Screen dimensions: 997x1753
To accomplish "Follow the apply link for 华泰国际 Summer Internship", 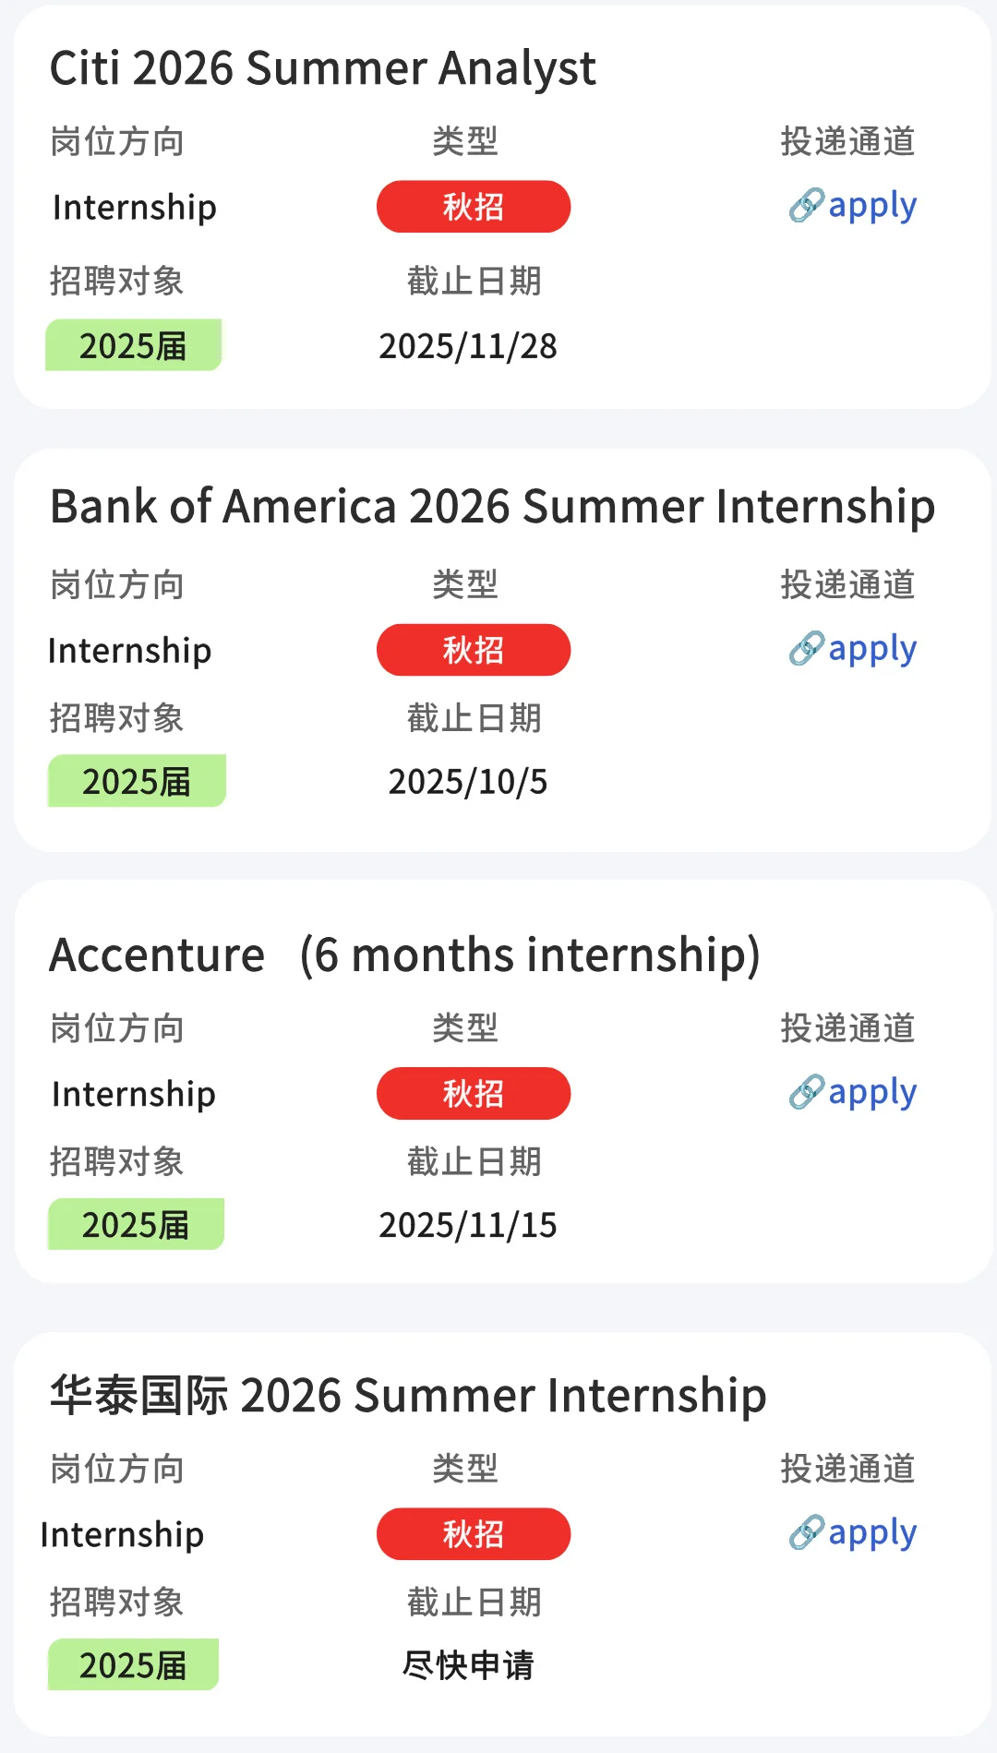I will (871, 1532).
